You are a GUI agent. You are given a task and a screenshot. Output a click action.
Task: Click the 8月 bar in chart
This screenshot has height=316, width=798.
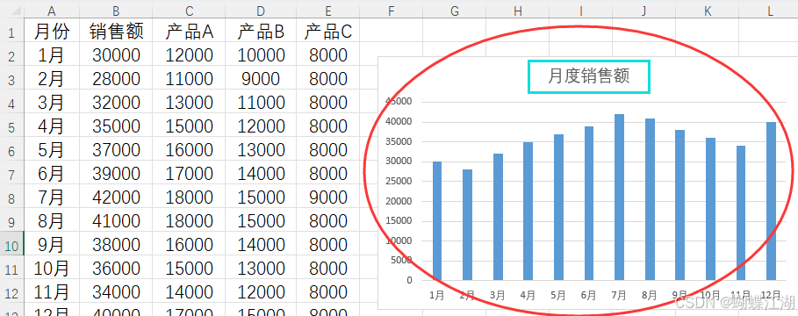pyautogui.click(x=650, y=199)
